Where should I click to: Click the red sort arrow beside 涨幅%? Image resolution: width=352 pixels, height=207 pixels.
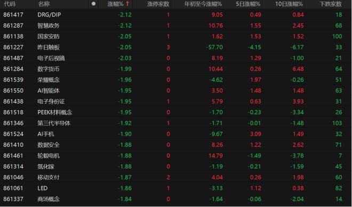click(x=127, y=4)
